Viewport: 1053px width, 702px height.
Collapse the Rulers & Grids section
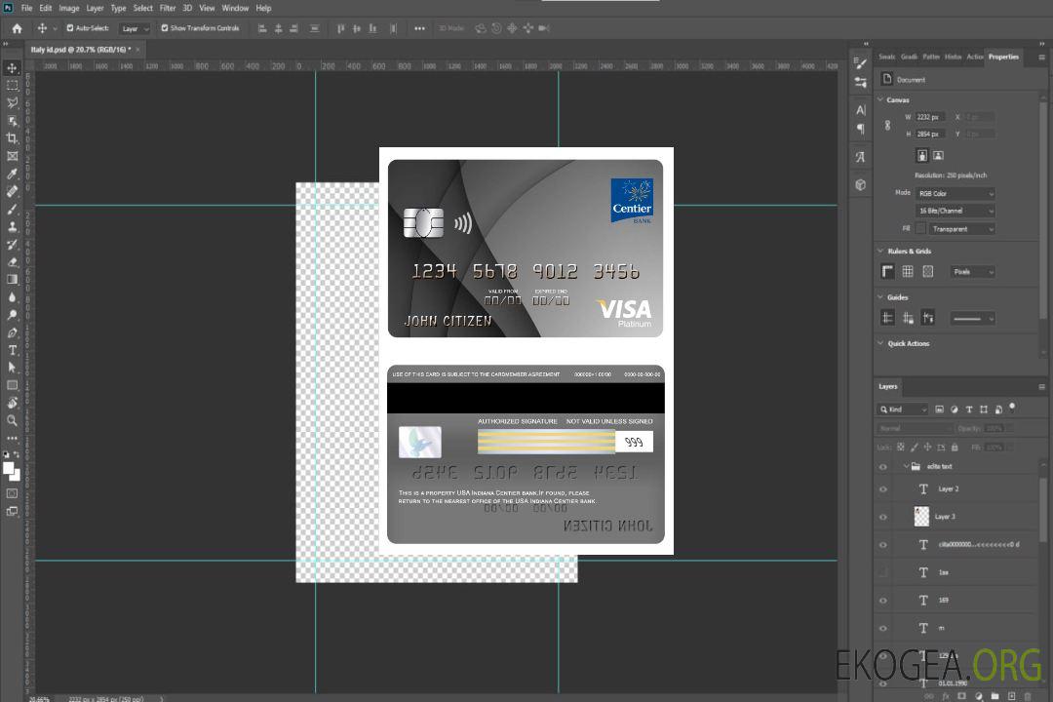pyautogui.click(x=880, y=251)
